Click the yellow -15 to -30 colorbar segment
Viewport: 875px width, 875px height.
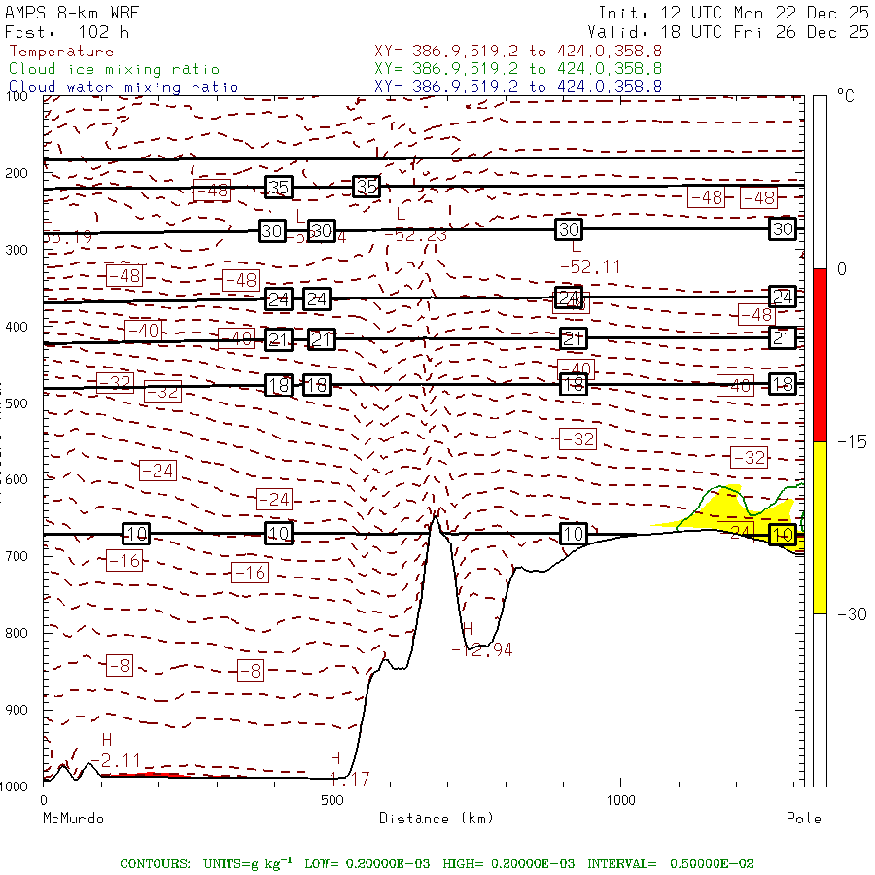click(x=820, y=528)
